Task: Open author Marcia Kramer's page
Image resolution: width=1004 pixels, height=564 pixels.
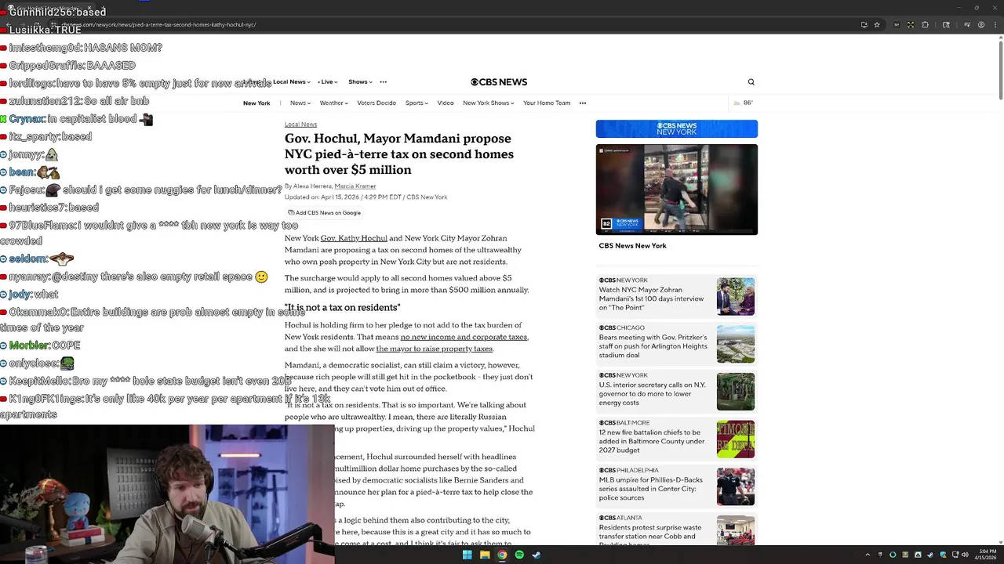Action: point(355,186)
